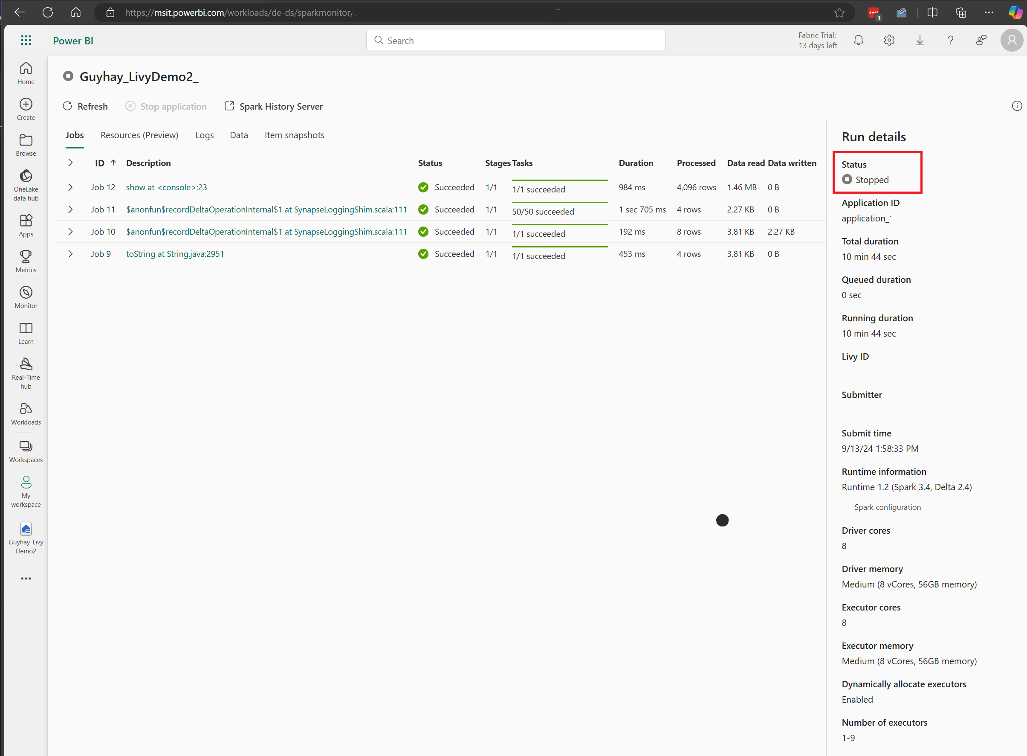
Task: Click the Stopped status radio indicator
Action: point(847,180)
